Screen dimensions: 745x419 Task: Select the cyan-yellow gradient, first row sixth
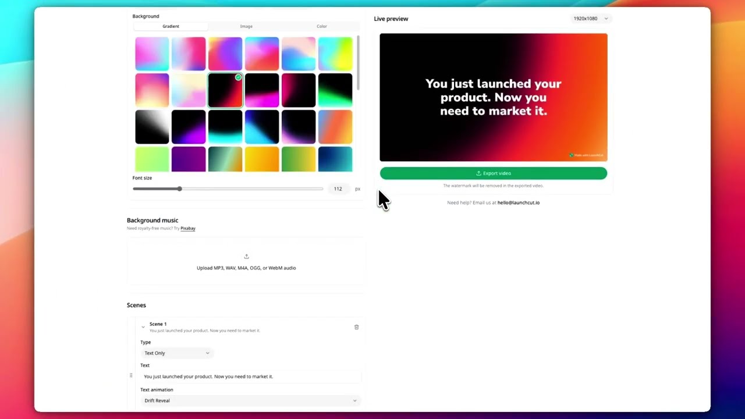[335, 54]
